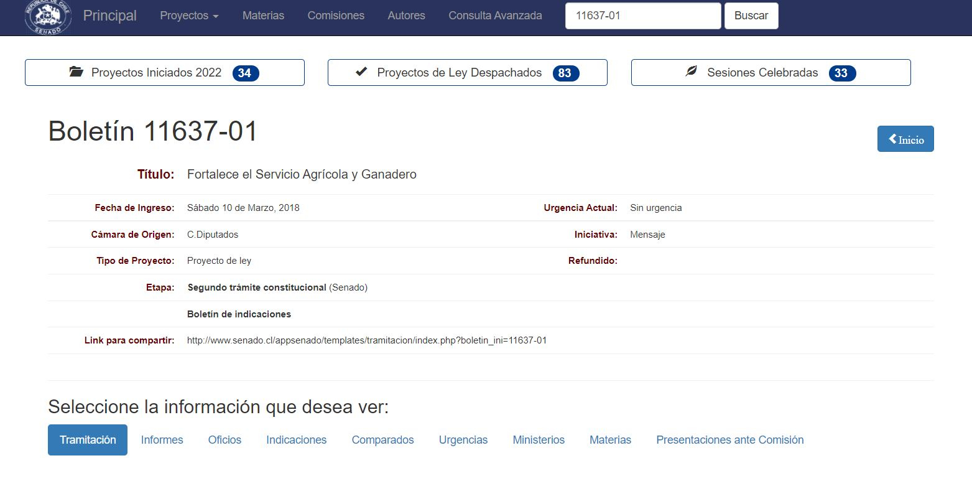Go to Principal in the navbar
The width and height of the screenshot is (972, 481).
click(x=110, y=16)
